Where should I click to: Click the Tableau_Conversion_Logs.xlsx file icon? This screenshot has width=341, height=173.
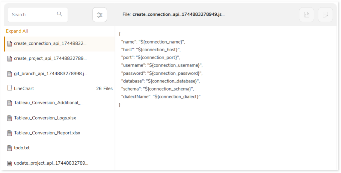point(10,118)
